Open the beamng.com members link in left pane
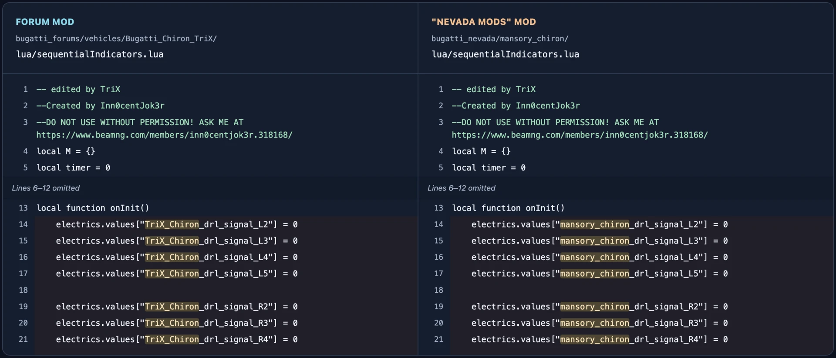 point(164,135)
